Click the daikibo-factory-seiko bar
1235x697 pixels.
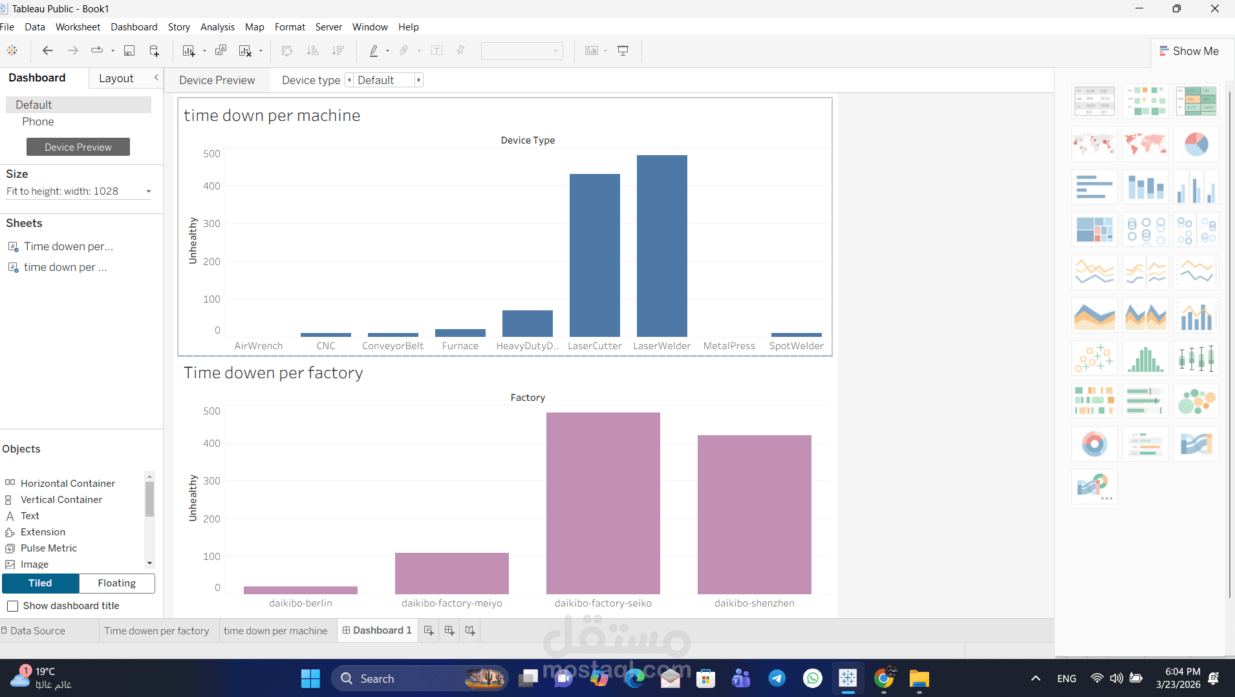(x=603, y=503)
